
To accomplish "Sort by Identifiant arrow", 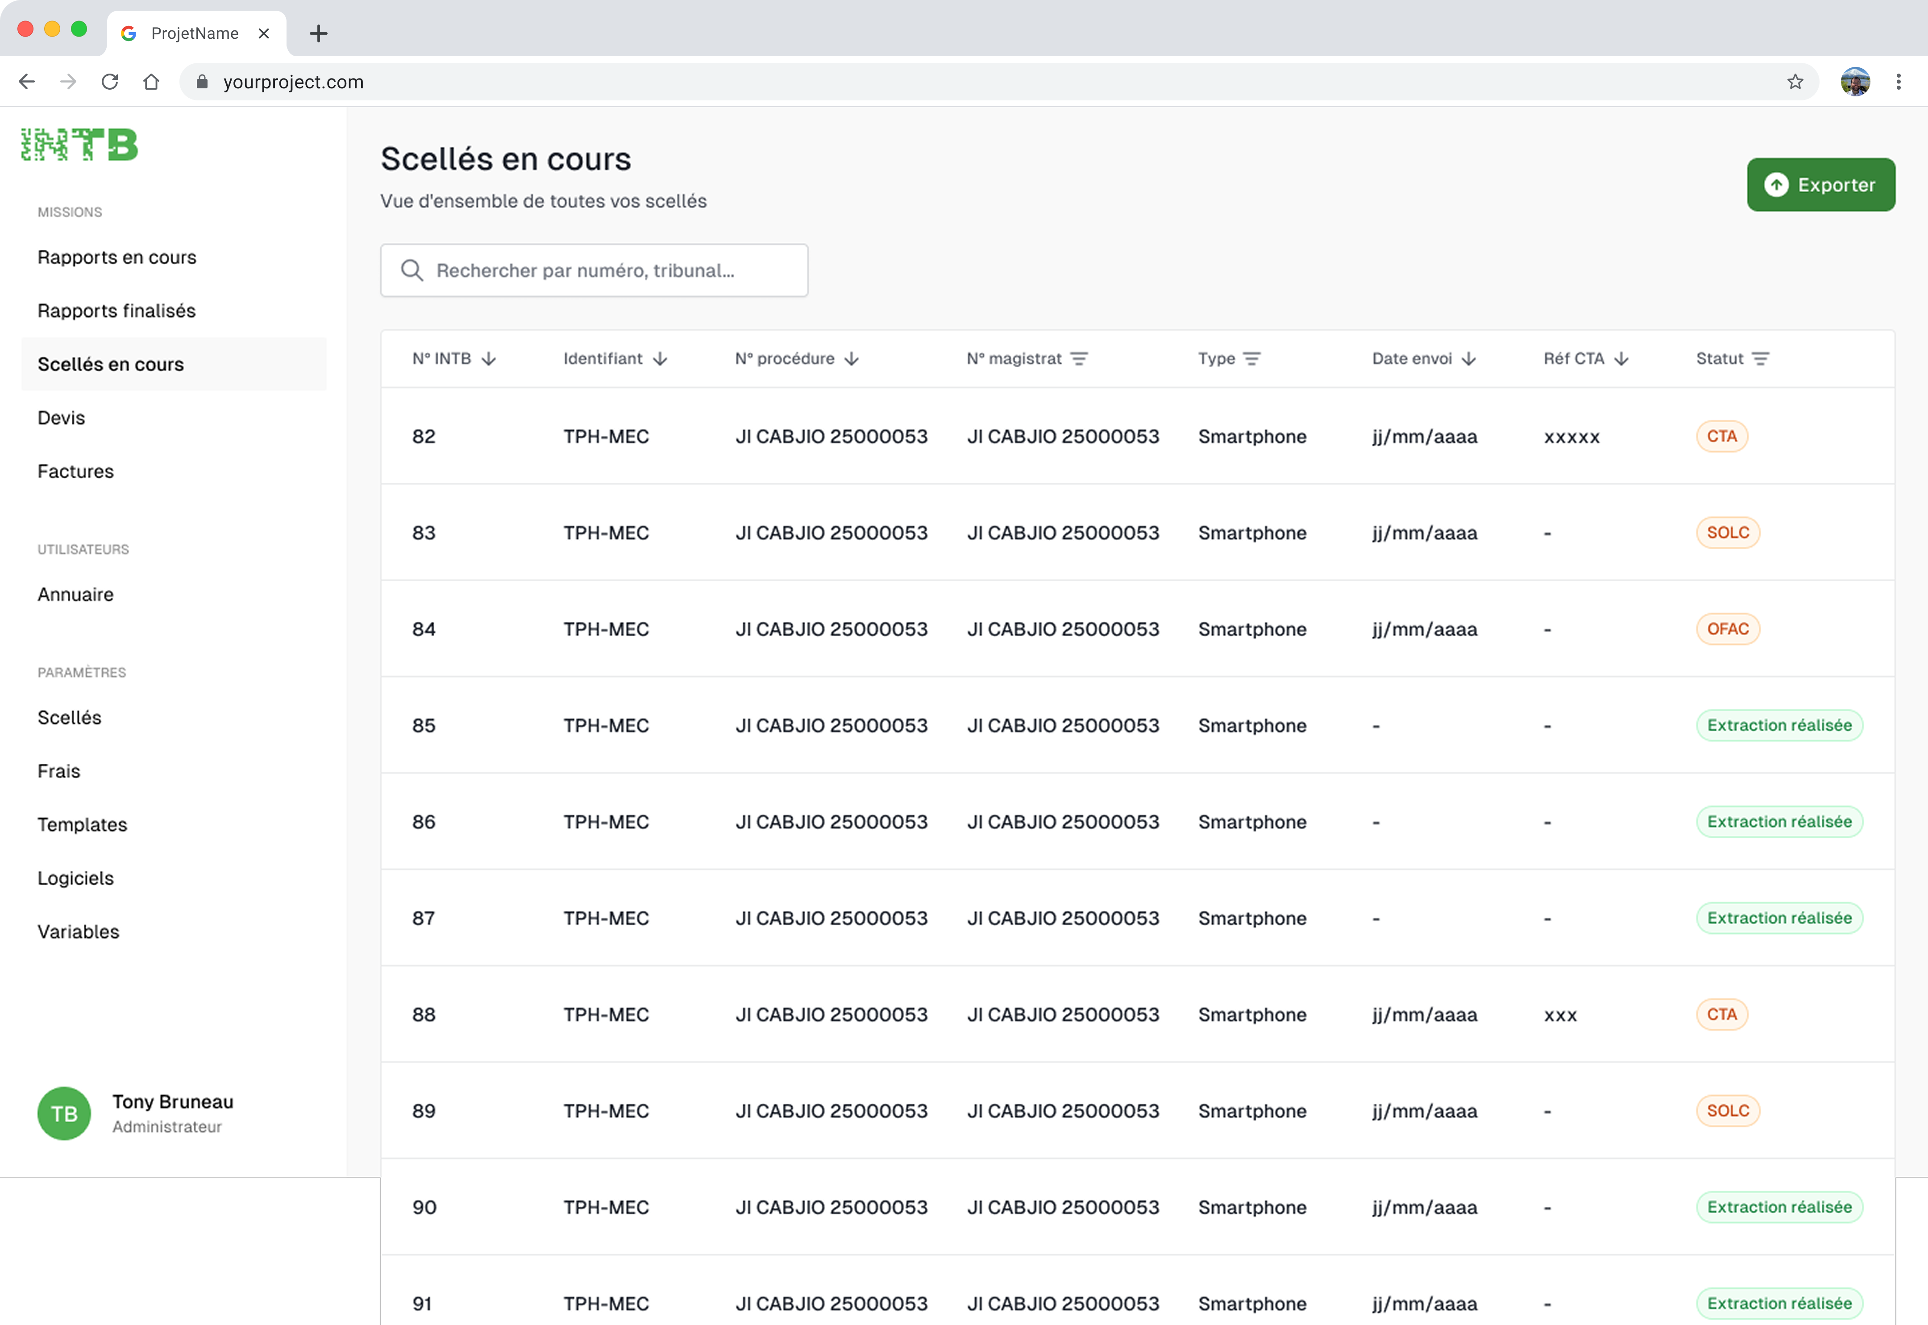I will pos(660,359).
